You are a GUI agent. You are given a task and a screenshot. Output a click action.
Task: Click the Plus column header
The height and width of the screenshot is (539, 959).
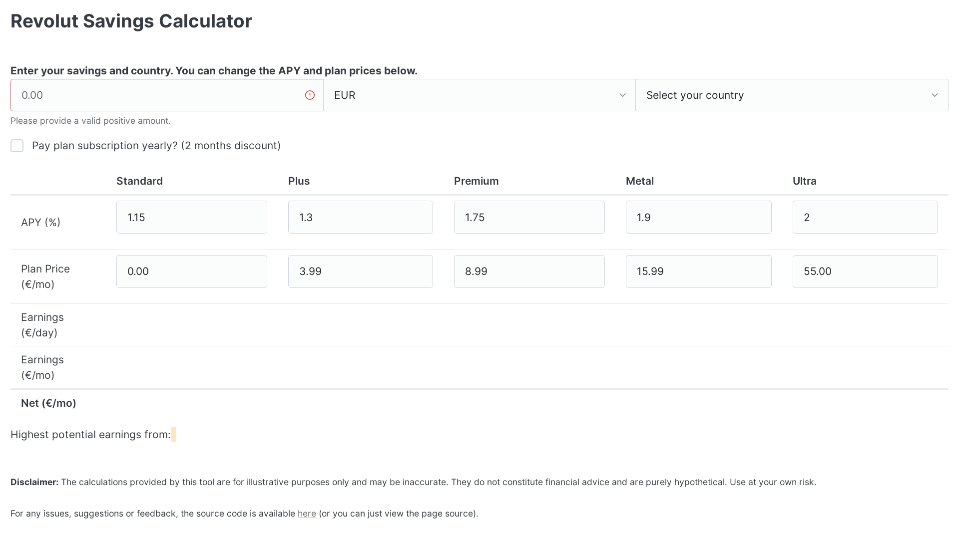299,181
